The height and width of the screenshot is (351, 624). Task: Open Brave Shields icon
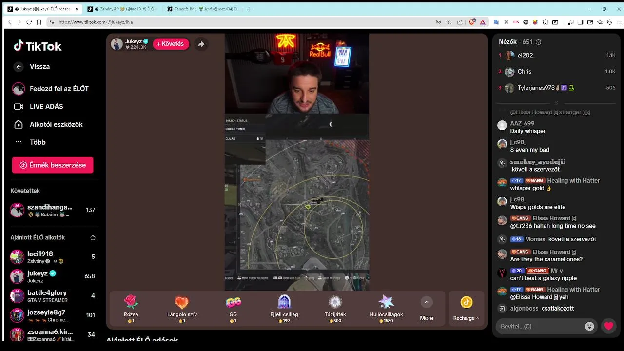pyautogui.click(x=472, y=22)
